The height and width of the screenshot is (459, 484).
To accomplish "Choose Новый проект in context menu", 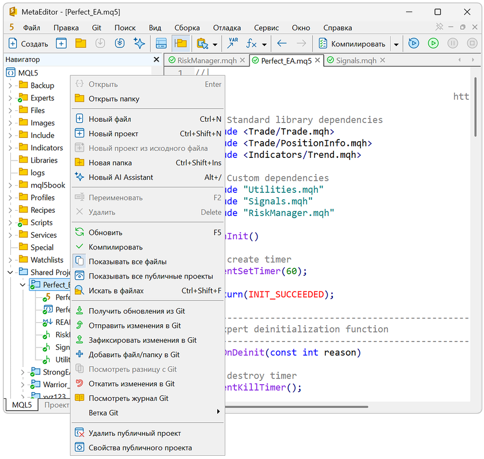I will (147, 134).
